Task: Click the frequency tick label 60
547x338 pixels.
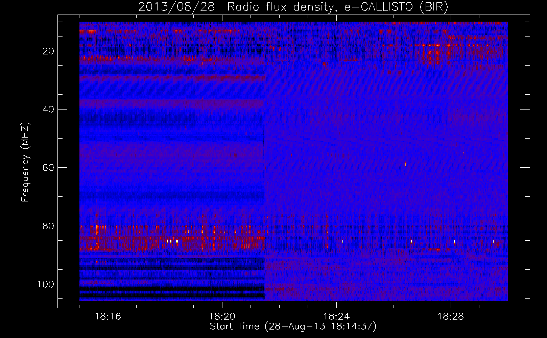Action: 48,168
